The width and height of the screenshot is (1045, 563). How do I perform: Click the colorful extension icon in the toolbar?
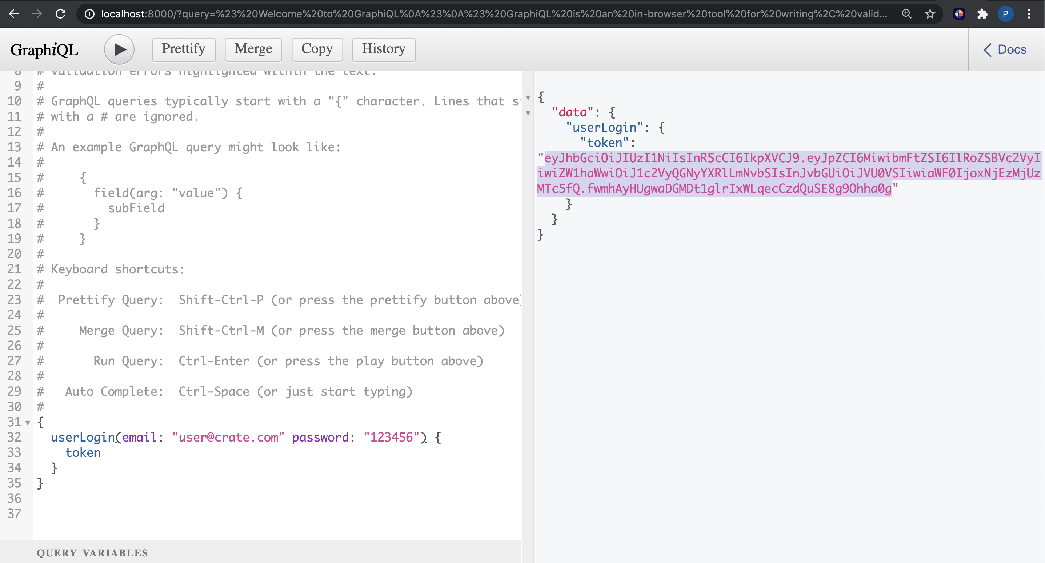pyautogui.click(x=959, y=14)
